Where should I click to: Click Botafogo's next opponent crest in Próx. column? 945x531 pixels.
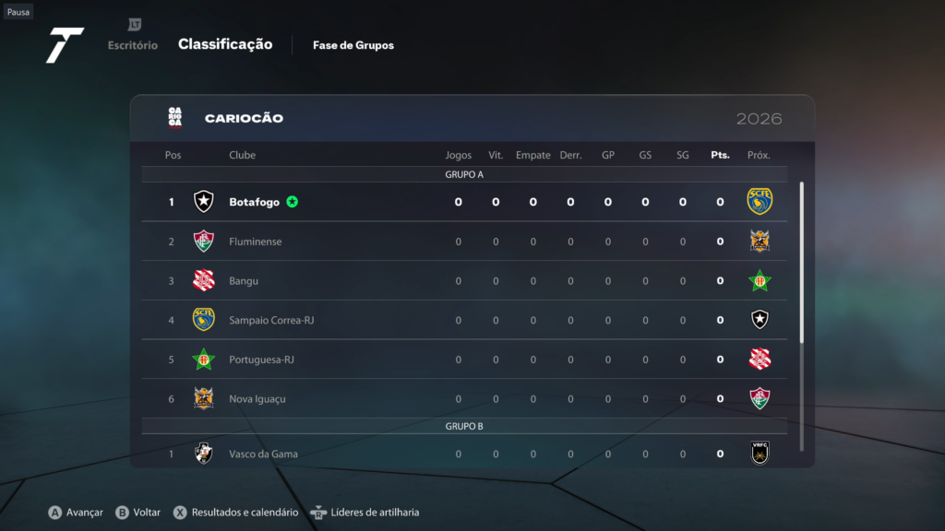pyautogui.click(x=760, y=201)
